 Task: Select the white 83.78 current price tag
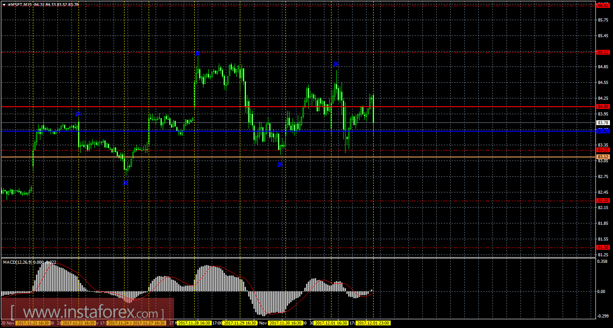(x=603, y=123)
